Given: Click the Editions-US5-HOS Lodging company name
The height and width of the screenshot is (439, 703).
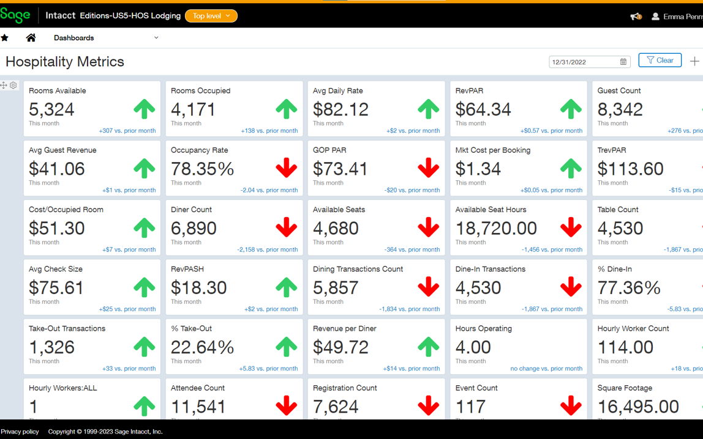Looking at the screenshot, I should (x=130, y=16).
